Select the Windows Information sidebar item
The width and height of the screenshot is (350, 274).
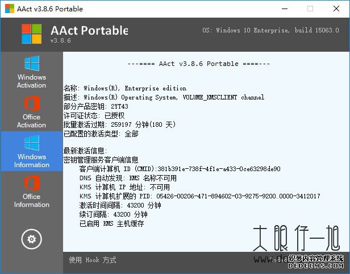click(x=32, y=151)
